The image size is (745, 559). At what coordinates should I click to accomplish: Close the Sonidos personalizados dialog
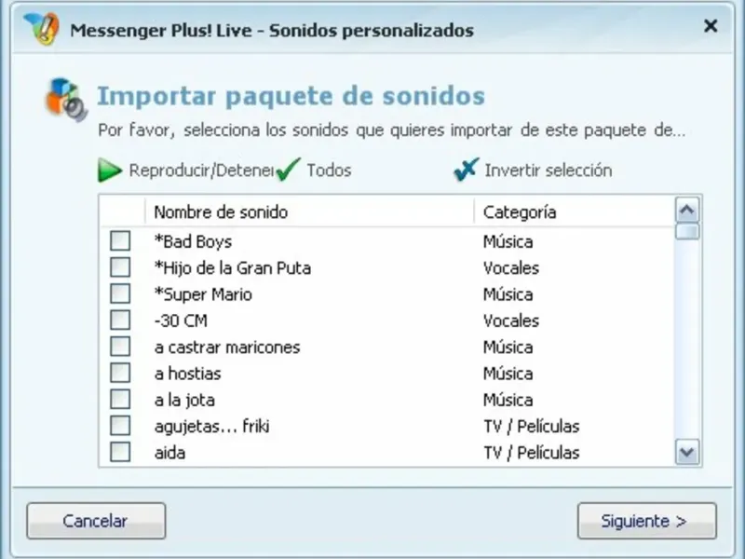pos(711,27)
